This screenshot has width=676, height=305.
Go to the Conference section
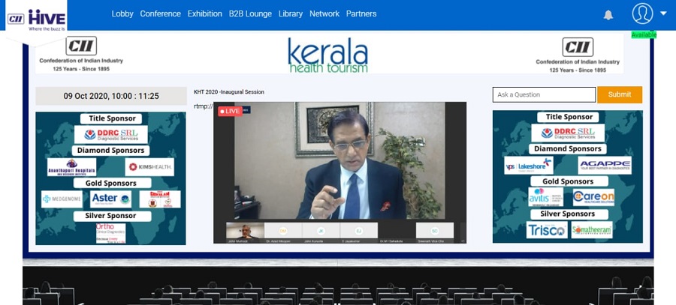coord(160,13)
